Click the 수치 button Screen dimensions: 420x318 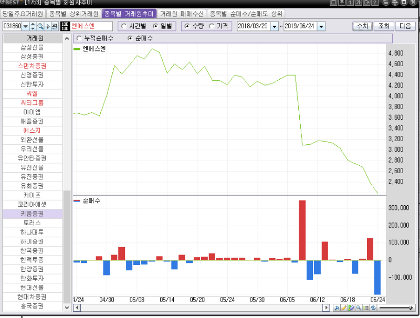pos(362,26)
